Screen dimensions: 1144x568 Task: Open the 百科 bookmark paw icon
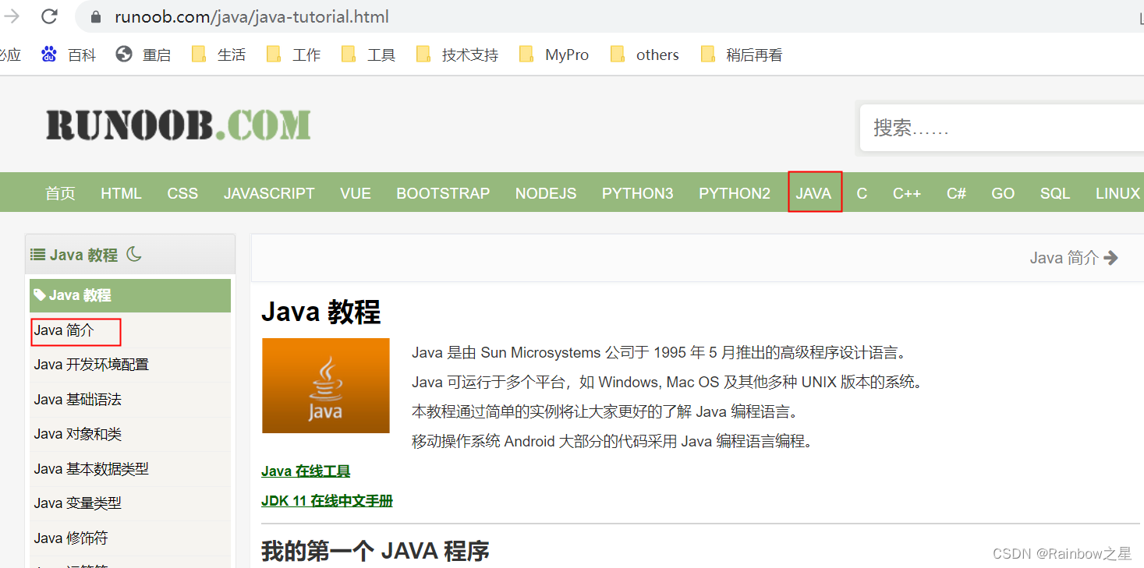pos(49,55)
